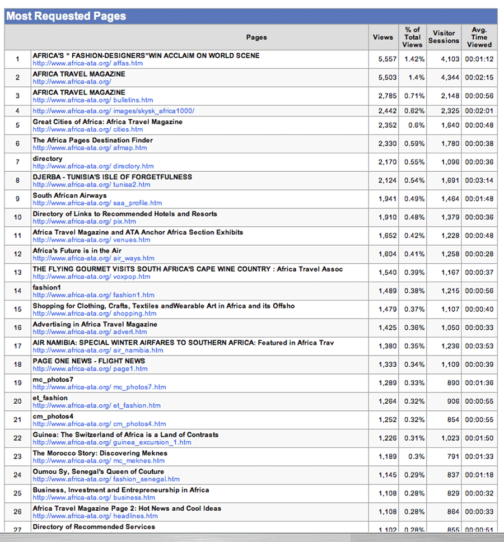This screenshot has width=504, height=542.
Task: Open the cm_photos4.htm link
Action: [x=100, y=424]
